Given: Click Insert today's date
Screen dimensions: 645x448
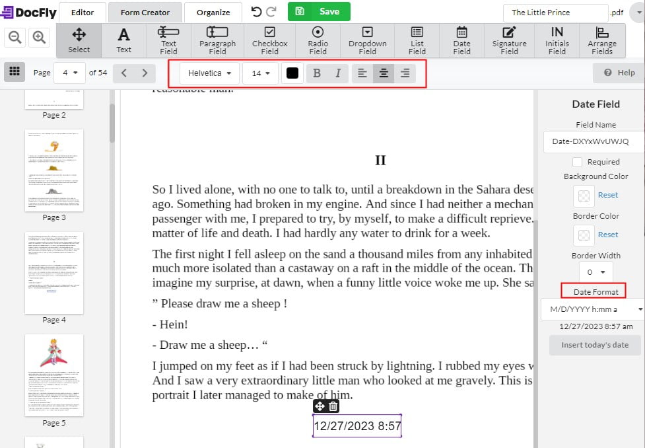Looking at the screenshot, I should point(594,345).
